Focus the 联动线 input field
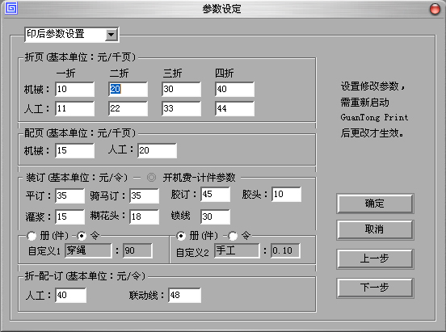 pos(184,295)
